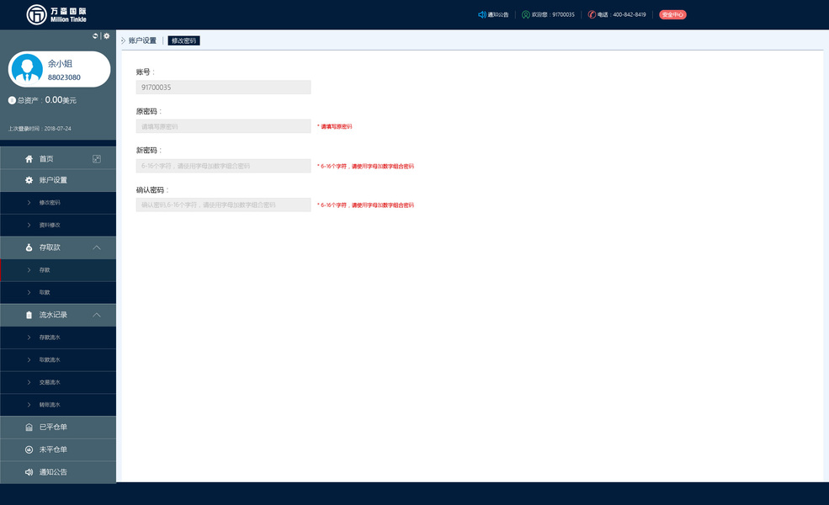829x505 pixels.
Task: Click the 欢迎您：91700035 header text
Action: point(553,15)
